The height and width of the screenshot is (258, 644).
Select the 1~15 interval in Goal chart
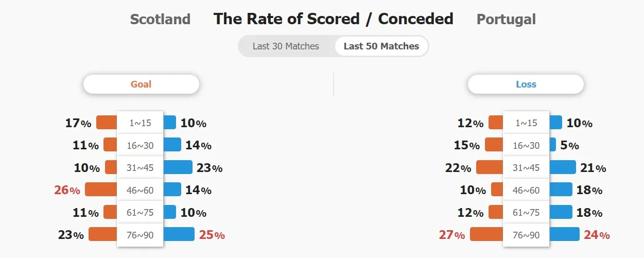coord(140,123)
